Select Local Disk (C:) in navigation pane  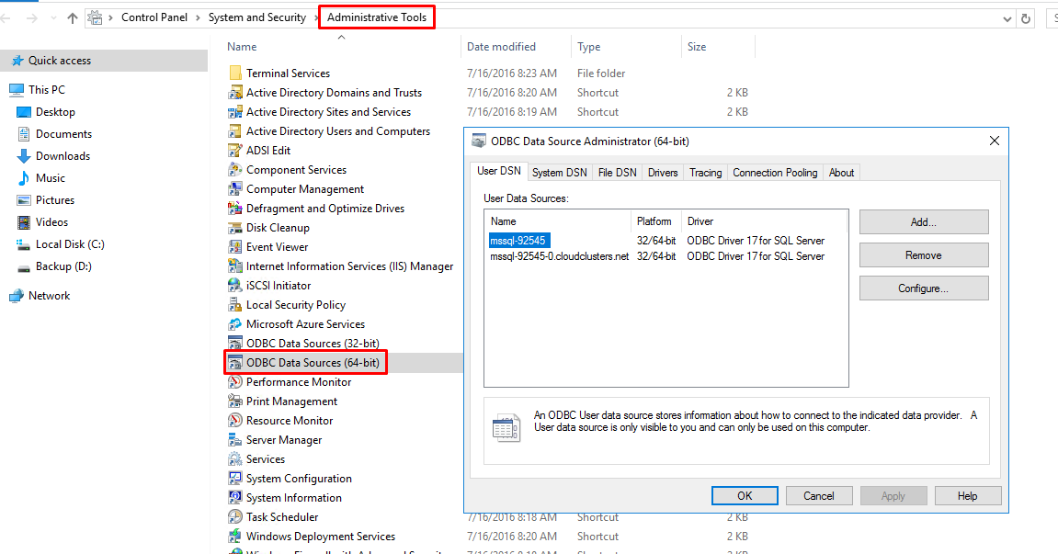(x=69, y=244)
